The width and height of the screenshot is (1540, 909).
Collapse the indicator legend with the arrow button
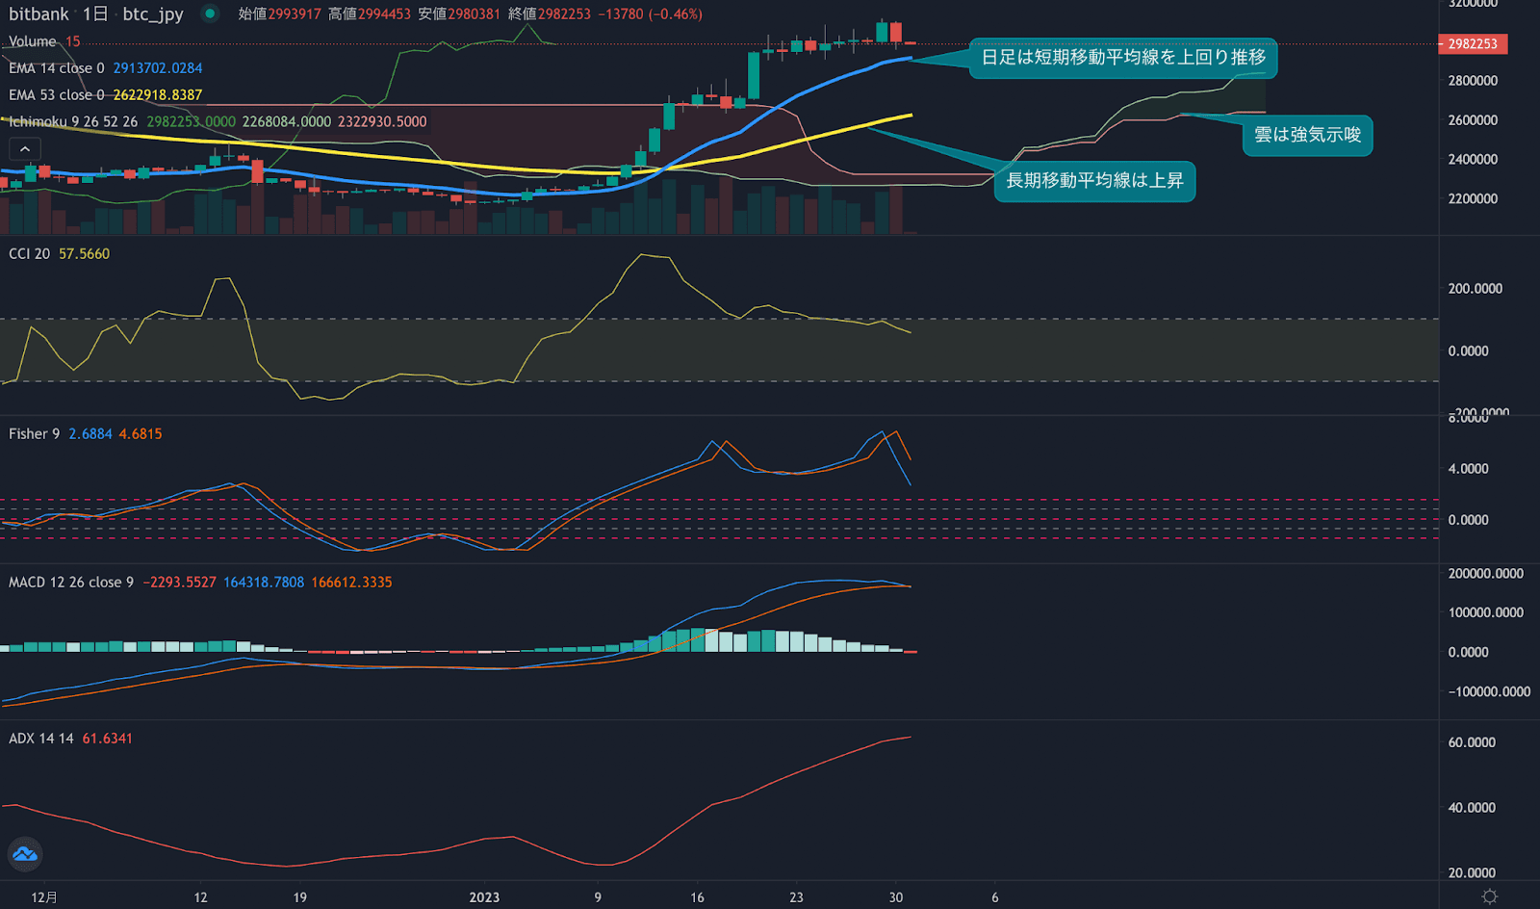click(24, 148)
